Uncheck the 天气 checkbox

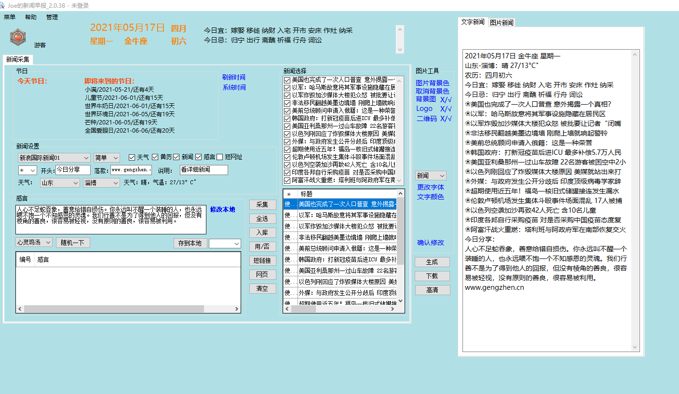(132, 157)
